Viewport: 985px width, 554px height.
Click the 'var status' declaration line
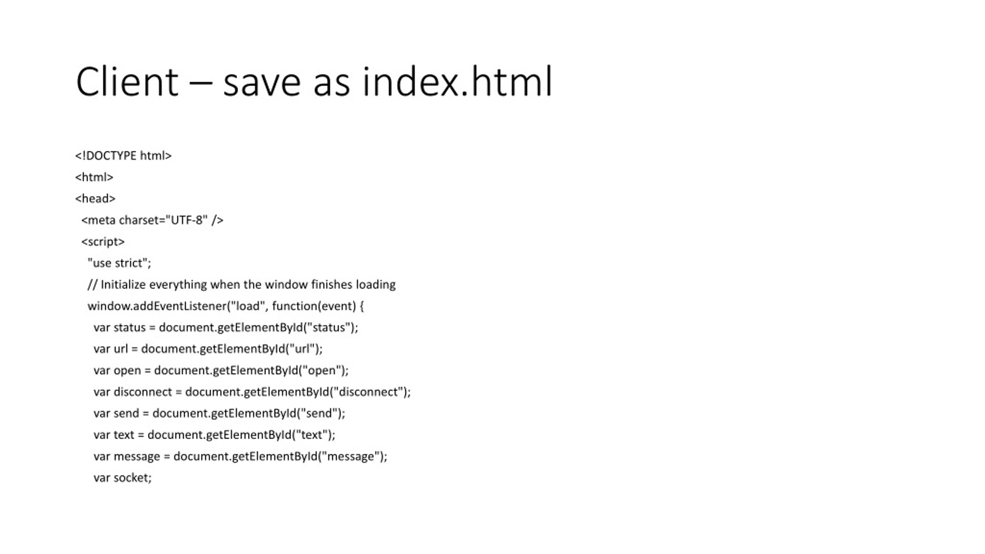pyautogui.click(x=225, y=327)
